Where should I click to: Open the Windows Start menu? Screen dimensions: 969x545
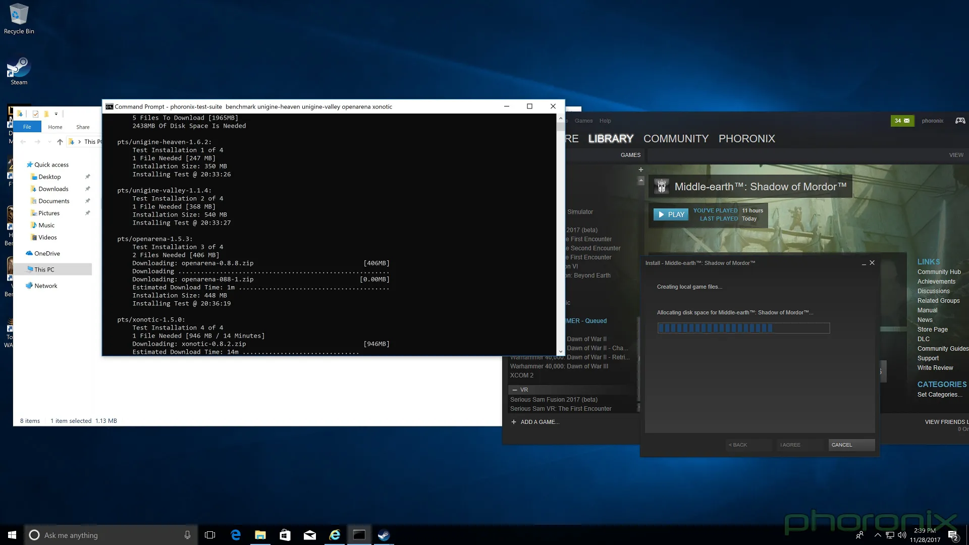(x=12, y=535)
